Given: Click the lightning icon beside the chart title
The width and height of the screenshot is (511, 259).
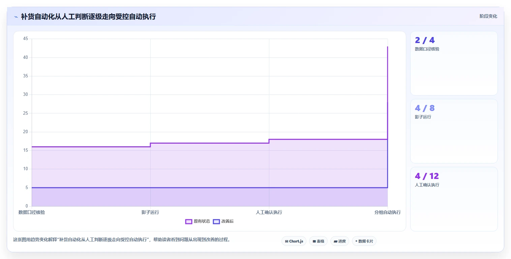Looking at the screenshot, I should (x=16, y=17).
